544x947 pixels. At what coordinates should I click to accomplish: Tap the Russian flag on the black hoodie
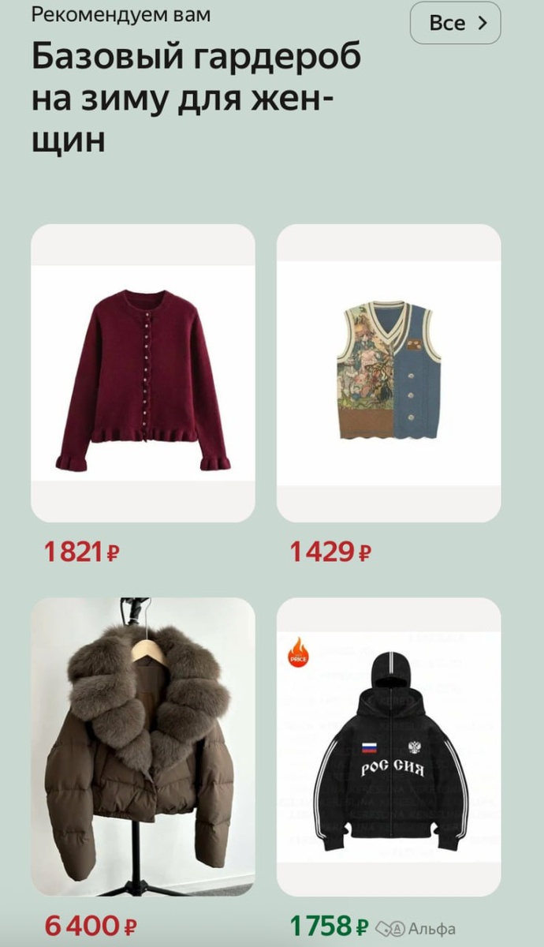(368, 747)
